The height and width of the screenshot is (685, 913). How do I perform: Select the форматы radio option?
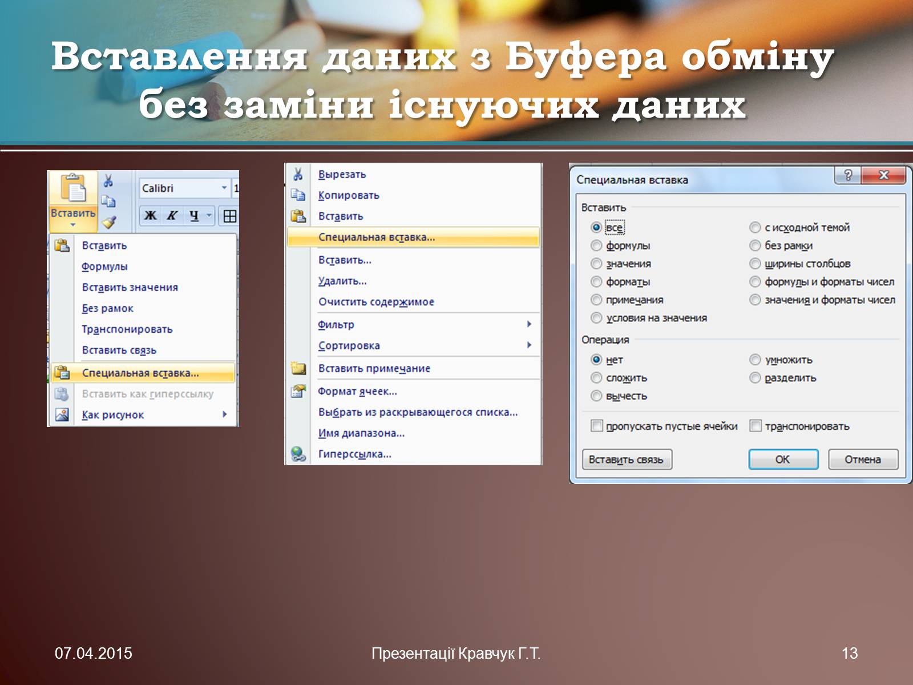tap(596, 281)
